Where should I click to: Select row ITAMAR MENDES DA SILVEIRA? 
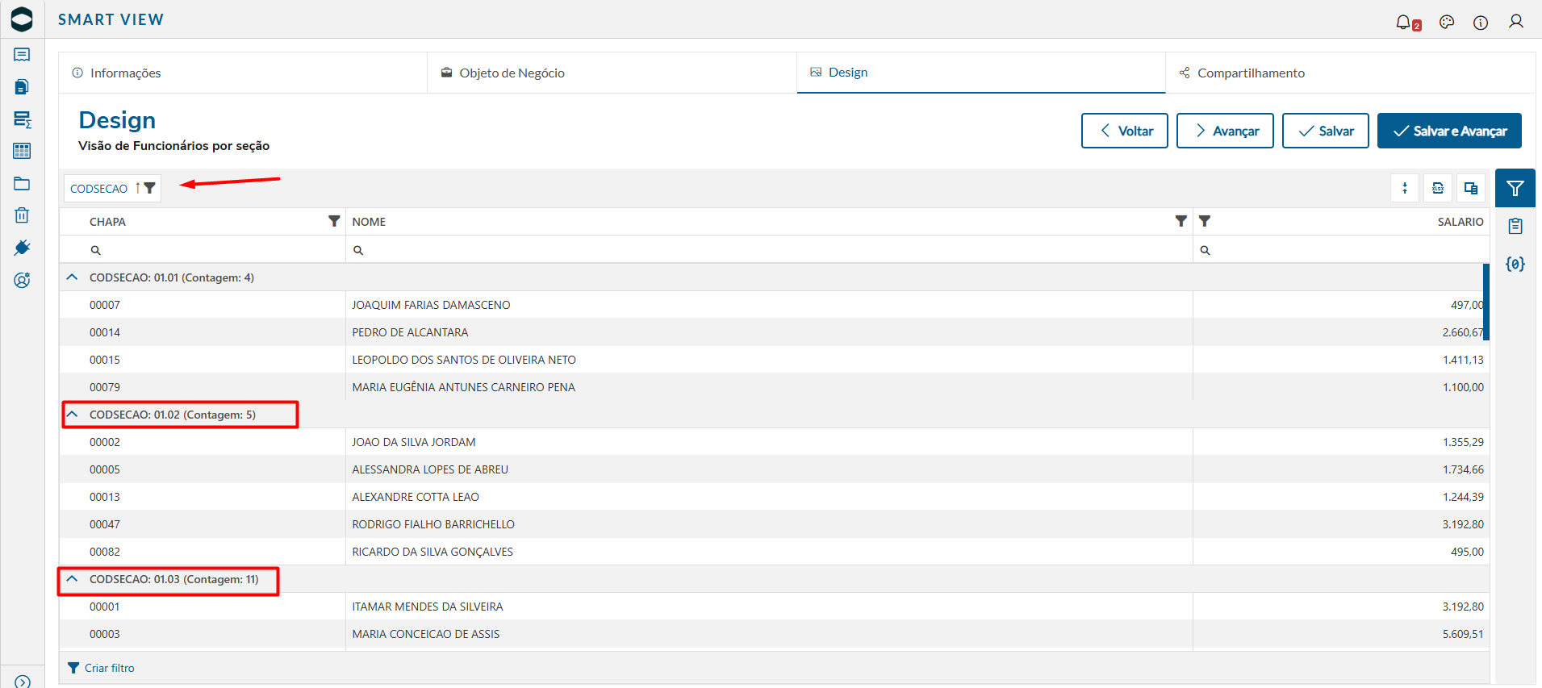(x=775, y=607)
